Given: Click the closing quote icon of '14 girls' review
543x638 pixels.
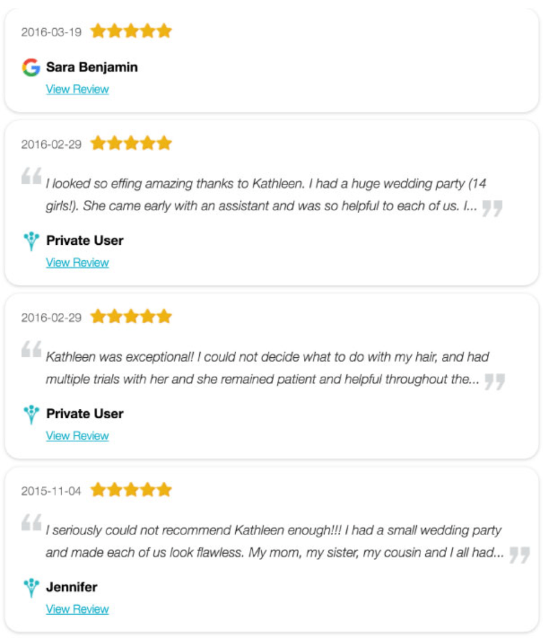Looking at the screenshot, I should [x=492, y=208].
